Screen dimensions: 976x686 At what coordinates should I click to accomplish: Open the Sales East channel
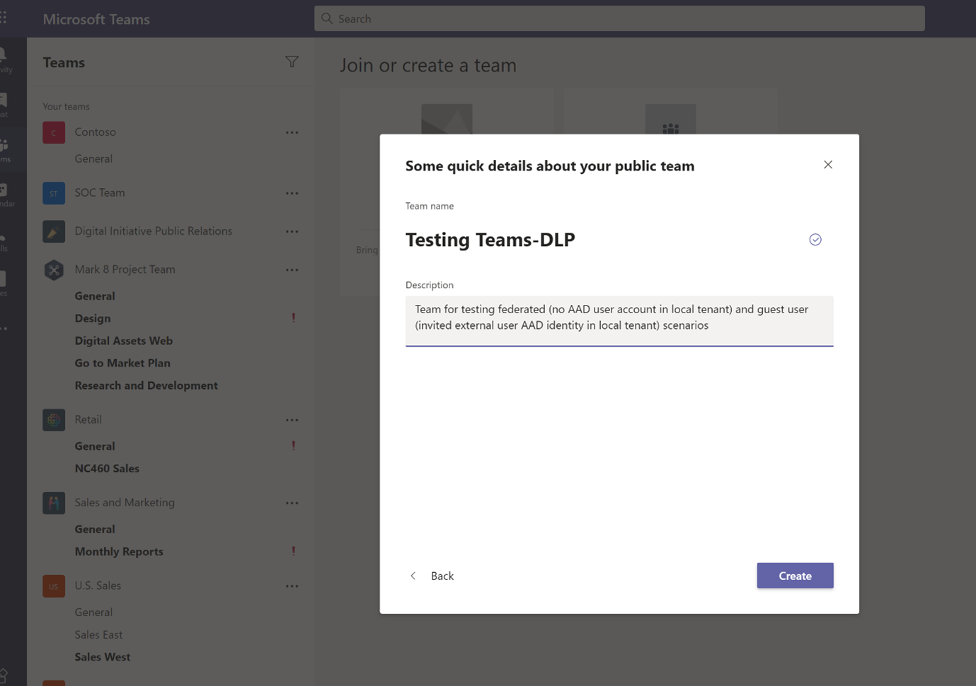pyautogui.click(x=98, y=635)
